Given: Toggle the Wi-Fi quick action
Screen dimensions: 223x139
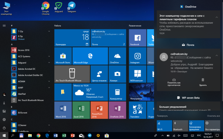Looking at the screenshot, I should 164,126.
